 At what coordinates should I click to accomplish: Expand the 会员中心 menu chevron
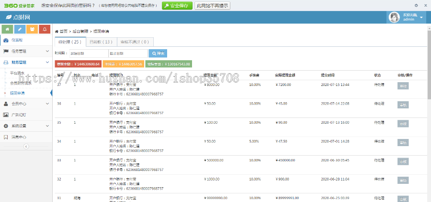pos(47,104)
